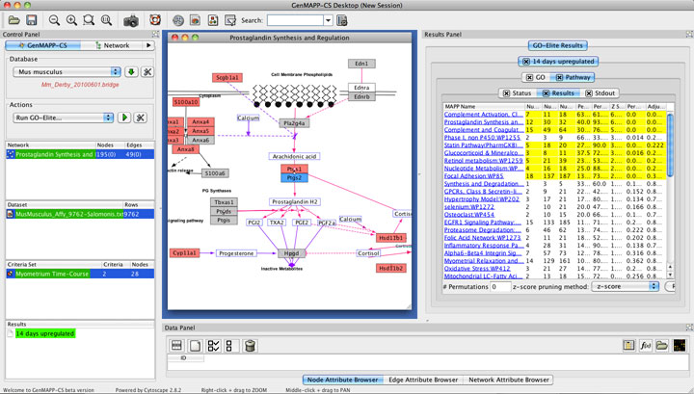Float the Results Panel with its corner icon

click(689, 34)
